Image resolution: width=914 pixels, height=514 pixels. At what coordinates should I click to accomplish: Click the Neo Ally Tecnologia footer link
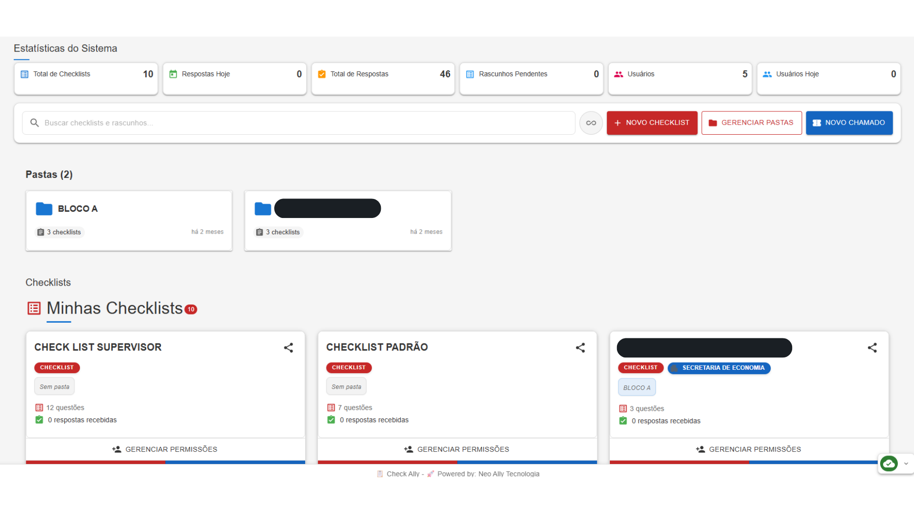[x=508, y=474]
